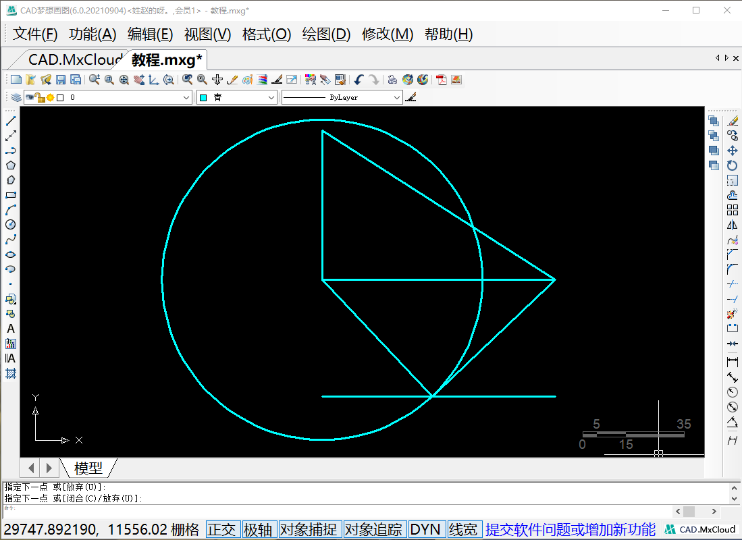This screenshot has width=742, height=540.
Task: Toggle DYN dynamic input
Action: click(x=425, y=530)
